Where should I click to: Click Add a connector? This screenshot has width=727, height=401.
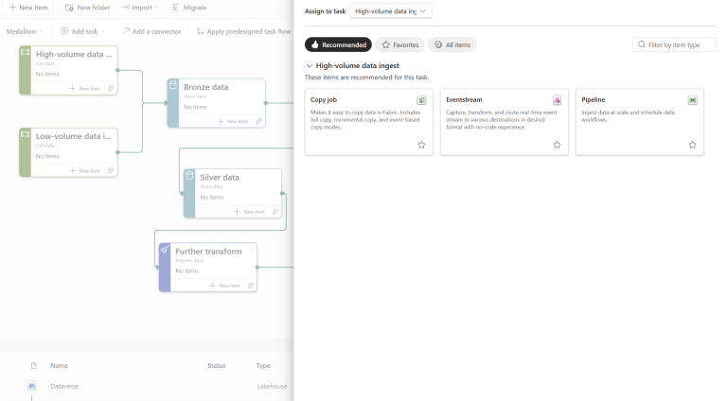point(151,31)
